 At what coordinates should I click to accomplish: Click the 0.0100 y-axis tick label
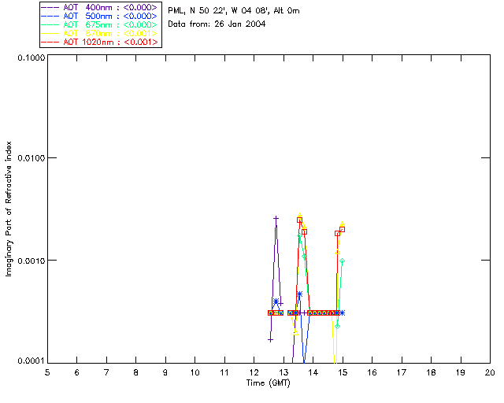31,158
